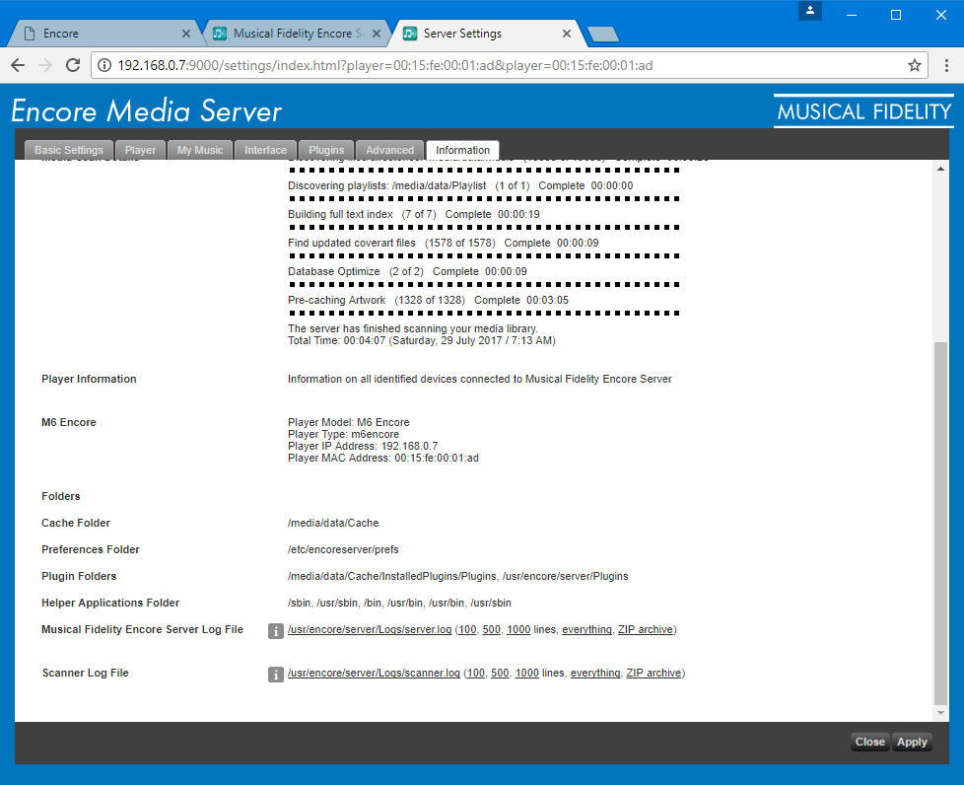Viewport: 964px width, 785px height.
Task: Click the browser forward arrow
Action: pyautogui.click(x=45, y=65)
